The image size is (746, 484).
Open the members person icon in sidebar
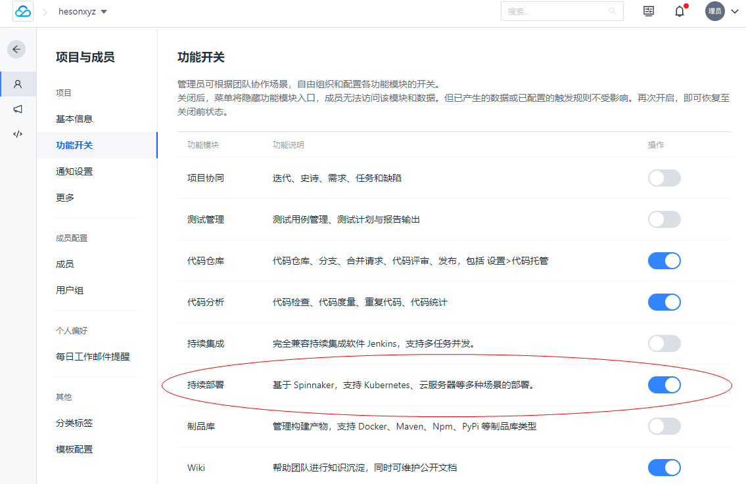point(18,84)
